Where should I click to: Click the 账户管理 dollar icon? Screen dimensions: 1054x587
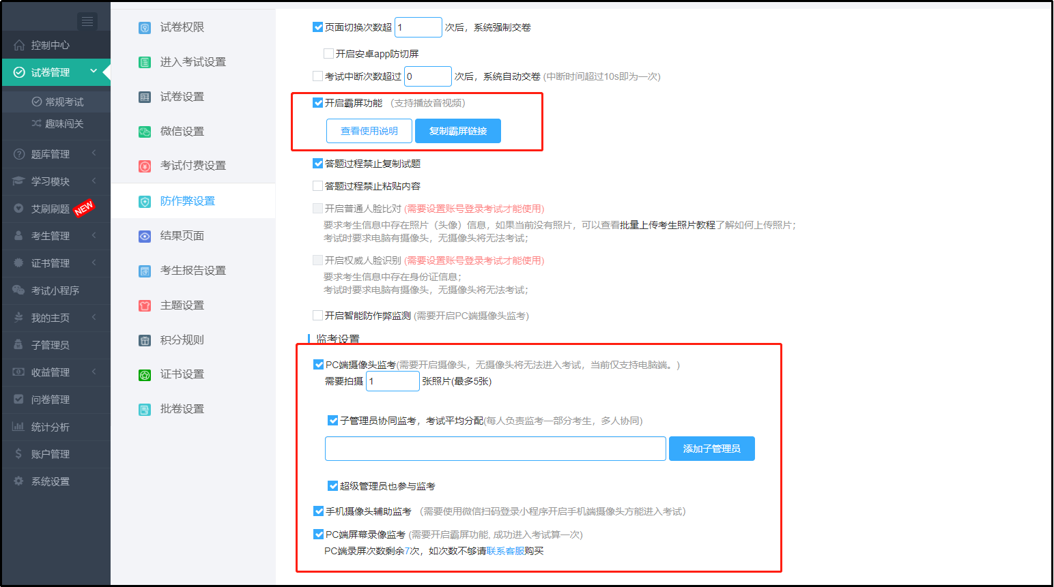click(x=18, y=454)
